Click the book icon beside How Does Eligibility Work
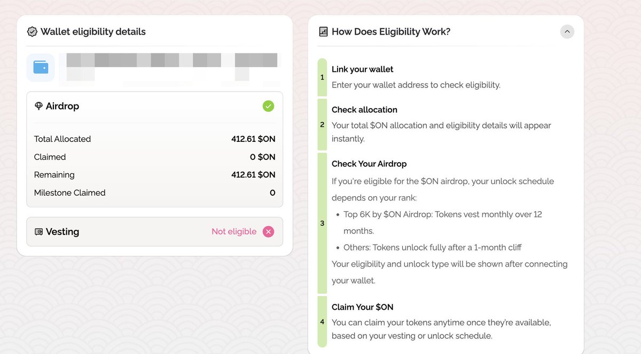The width and height of the screenshot is (641, 354). click(323, 32)
